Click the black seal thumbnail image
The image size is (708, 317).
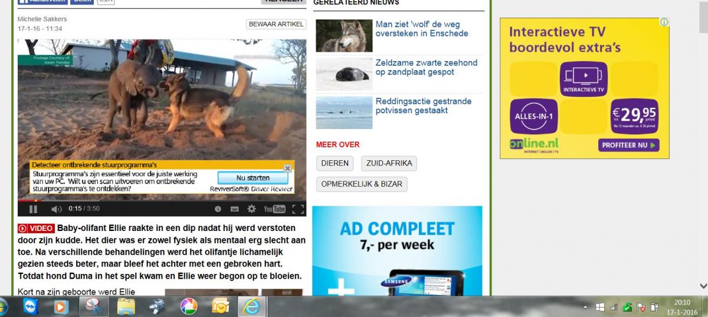pyautogui.click(x=344, y=74)
